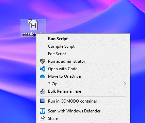Click the Bulk Rename icon in the menu
Screen dimensions: 145x123
pyautogui.click(x=42, y=91)
